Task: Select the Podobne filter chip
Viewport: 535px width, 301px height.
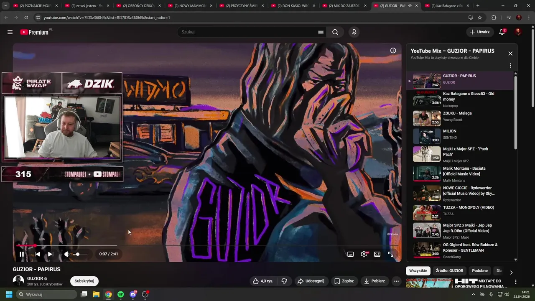Action: click(x=480, y=270)
